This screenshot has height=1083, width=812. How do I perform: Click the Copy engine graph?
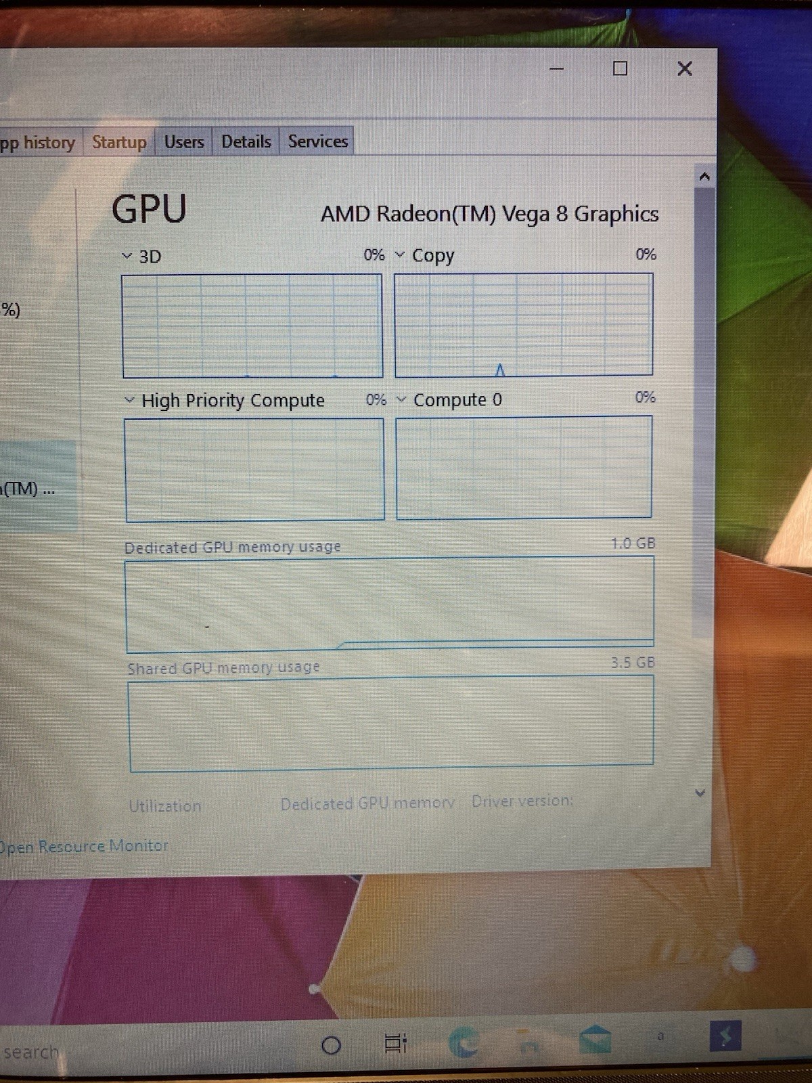tap(524, 324)
